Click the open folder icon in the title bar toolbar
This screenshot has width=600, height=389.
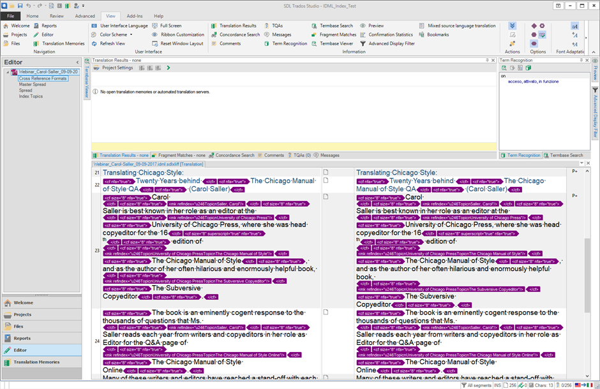click(12, 6)
